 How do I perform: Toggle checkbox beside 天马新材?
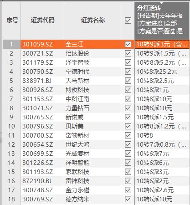pyautogui.click(x=128, y=81)
